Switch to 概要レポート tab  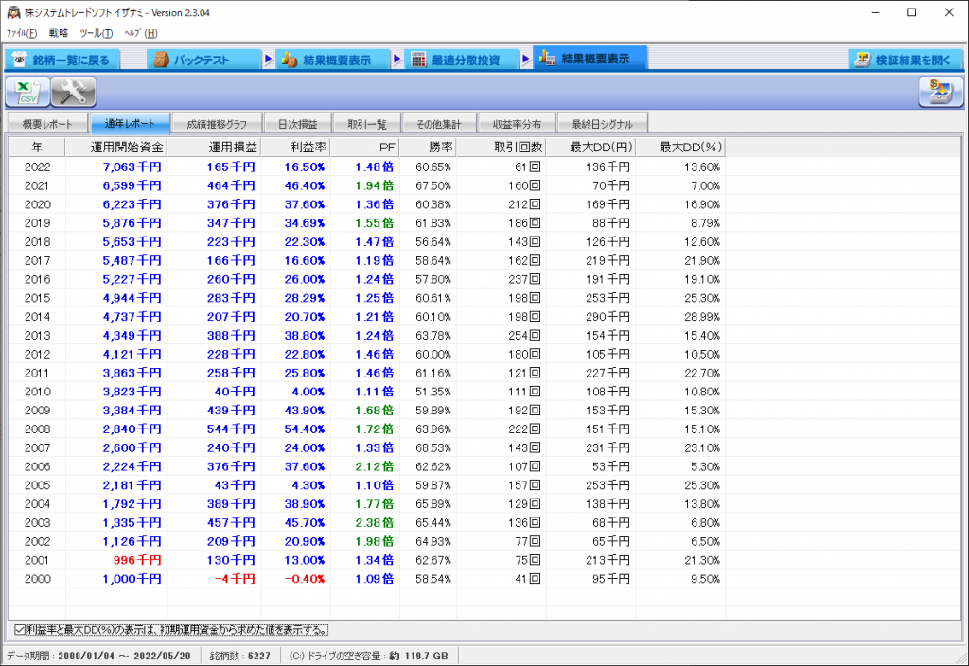(x=47, y=124)
